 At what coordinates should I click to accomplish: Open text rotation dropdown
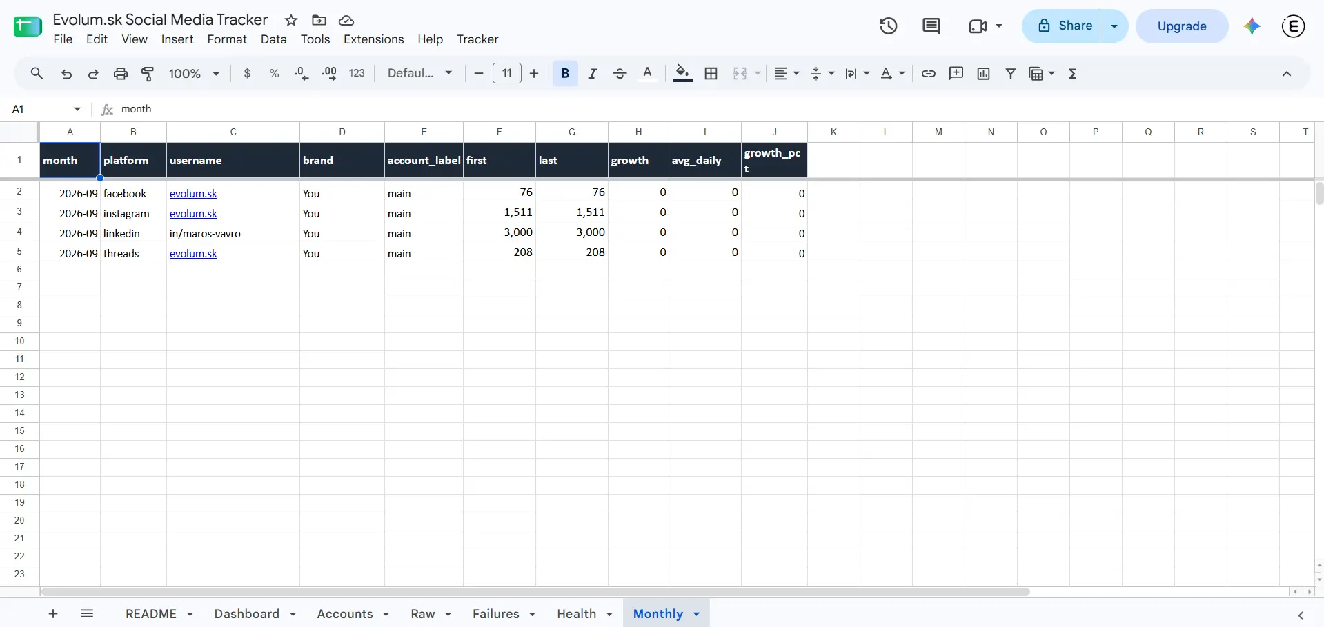(x=893, y=74)
